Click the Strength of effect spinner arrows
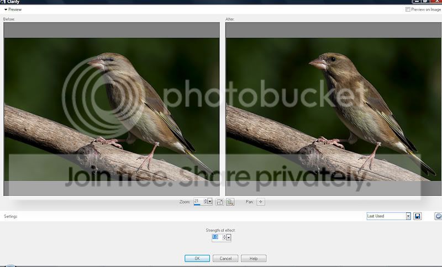Viewport: 442px width, 267px height. click(224, 238)
